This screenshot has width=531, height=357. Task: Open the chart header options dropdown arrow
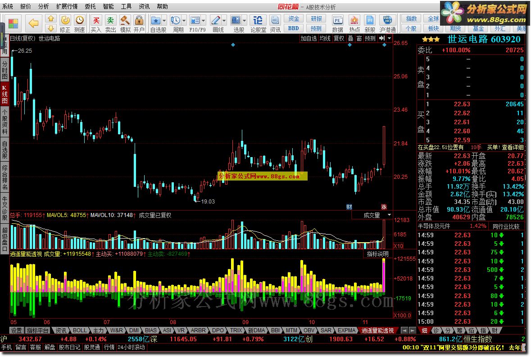pyautogui.click(x=389, y=38)
